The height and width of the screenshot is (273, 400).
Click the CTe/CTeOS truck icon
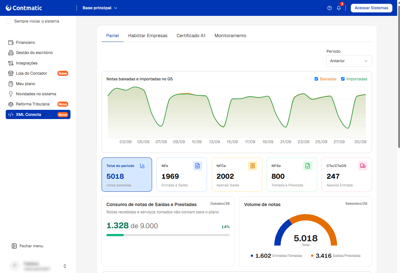coord(363,166)
